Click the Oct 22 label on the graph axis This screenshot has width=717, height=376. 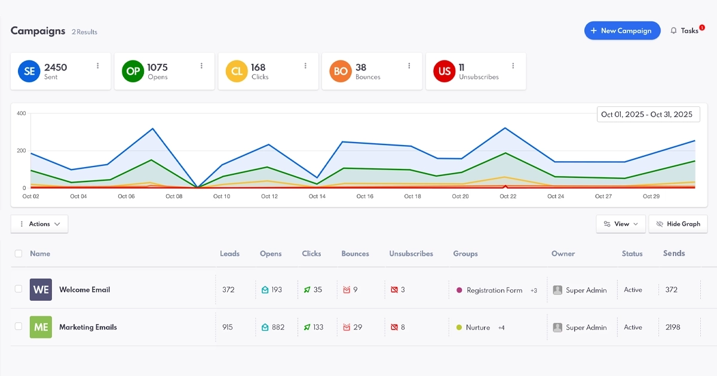[508, 196]
